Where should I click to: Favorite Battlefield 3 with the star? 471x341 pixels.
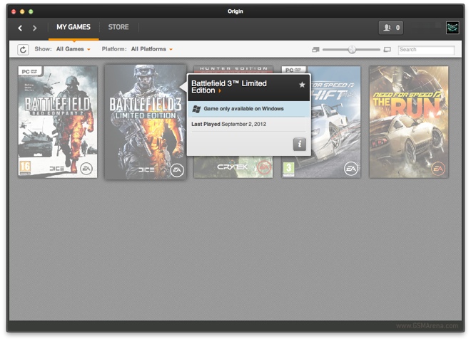302,85
